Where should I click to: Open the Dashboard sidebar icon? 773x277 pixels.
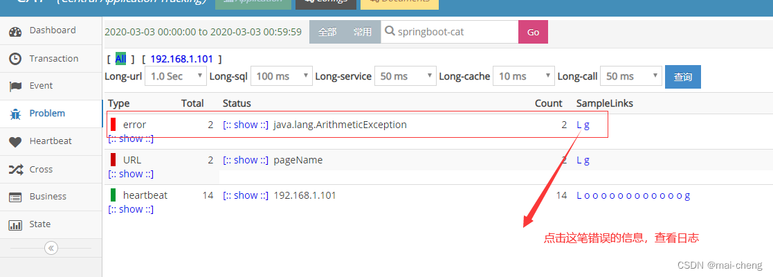(x=15, y=31)
